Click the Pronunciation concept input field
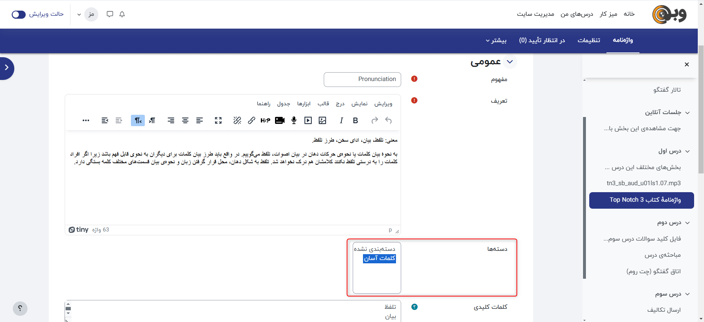Screen dimensions: 704x322 point(362,80)
